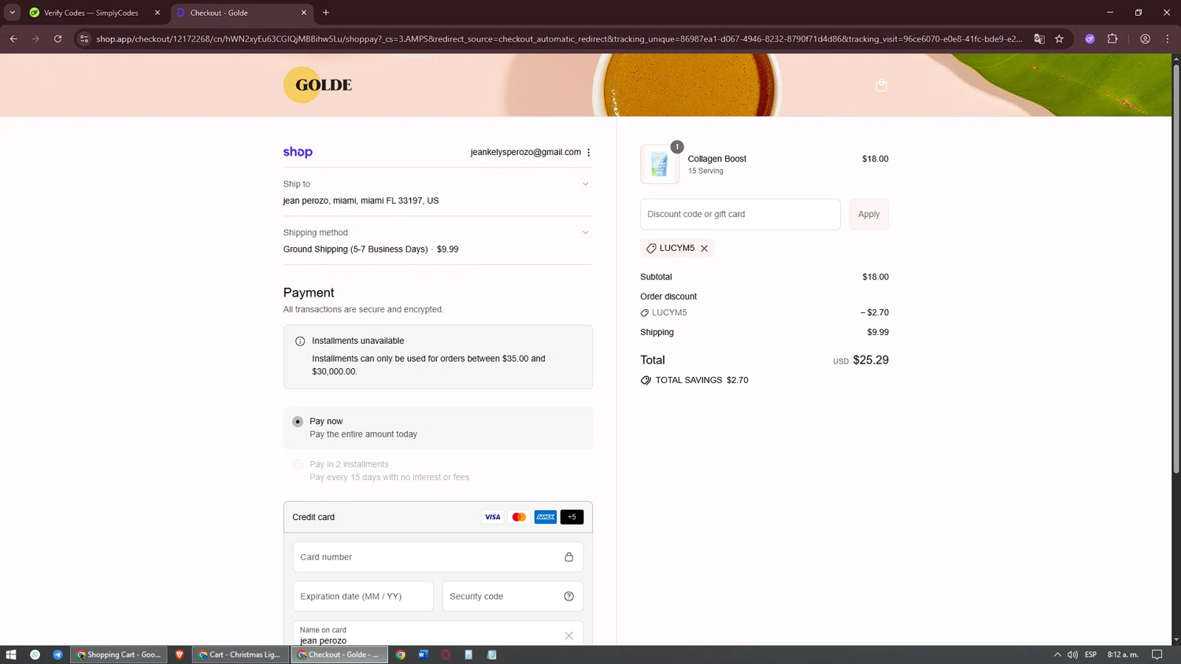
Task: Click the volume icon in system tray
Action: click(1072, 655)
